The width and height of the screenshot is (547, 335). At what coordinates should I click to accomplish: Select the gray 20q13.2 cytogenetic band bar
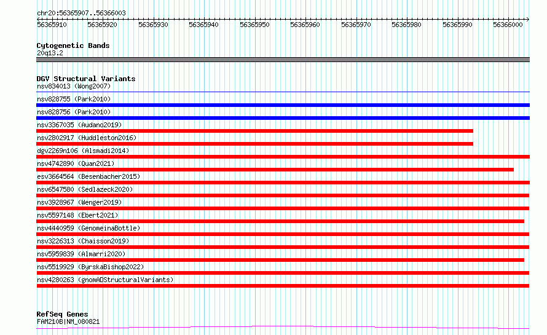coord(283,60)
